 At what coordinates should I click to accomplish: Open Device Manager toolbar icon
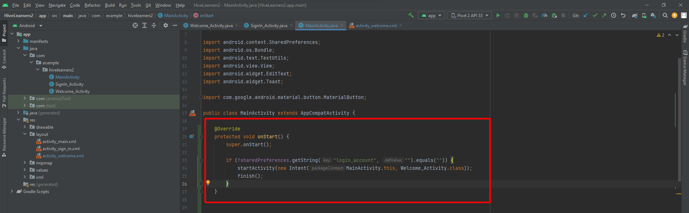click(x=644, y=16)
